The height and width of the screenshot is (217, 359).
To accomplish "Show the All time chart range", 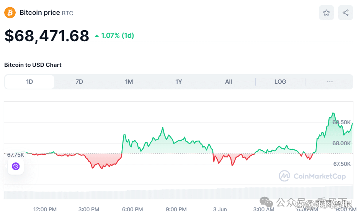I will point(228,82).
